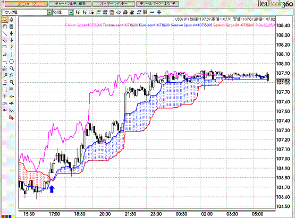Click the Senkou Span A legend label

click(191, 25)
